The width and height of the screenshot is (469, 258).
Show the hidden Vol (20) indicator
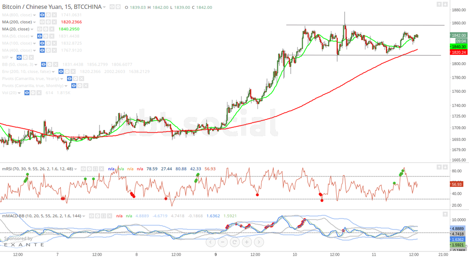[x=27, y=93]
